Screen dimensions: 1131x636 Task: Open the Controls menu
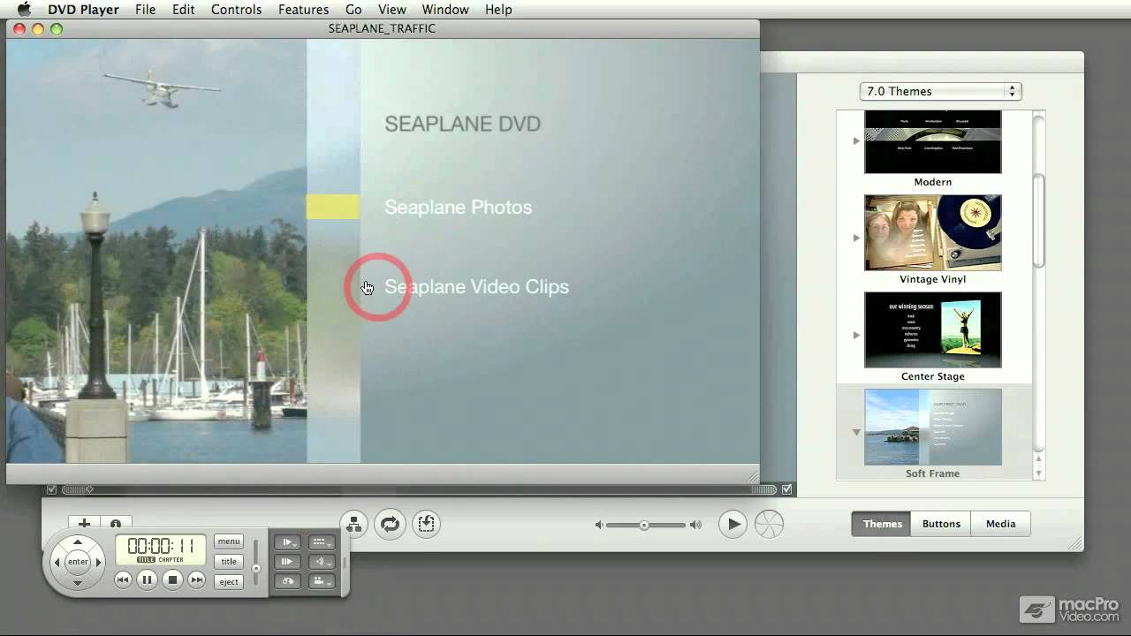point(236,10)
